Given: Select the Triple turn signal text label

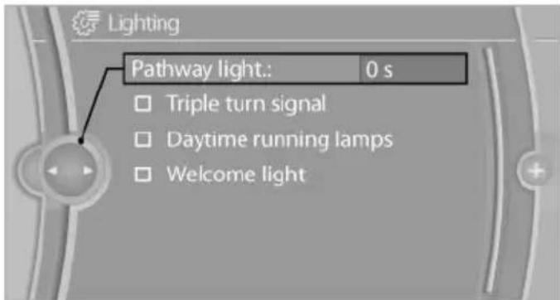Looking at the screenshot, I should point(246,104).
